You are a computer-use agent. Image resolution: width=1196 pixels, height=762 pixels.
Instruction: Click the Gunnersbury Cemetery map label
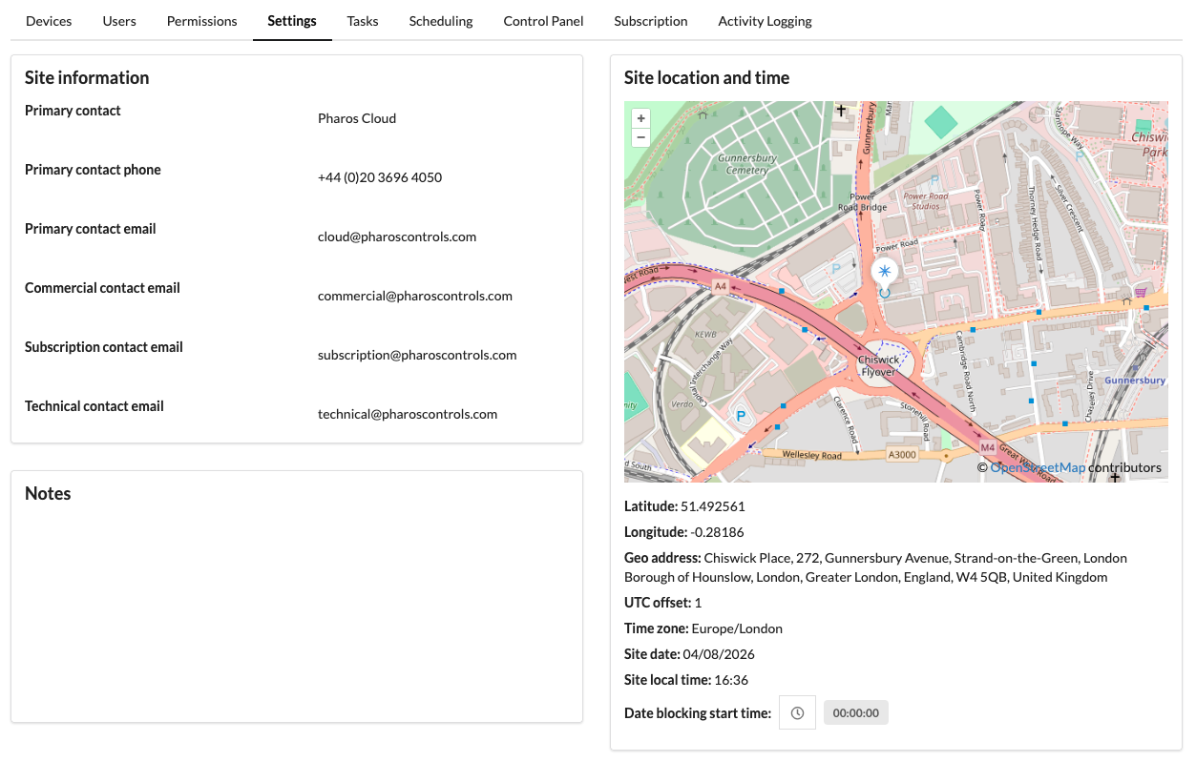point(747,164)
